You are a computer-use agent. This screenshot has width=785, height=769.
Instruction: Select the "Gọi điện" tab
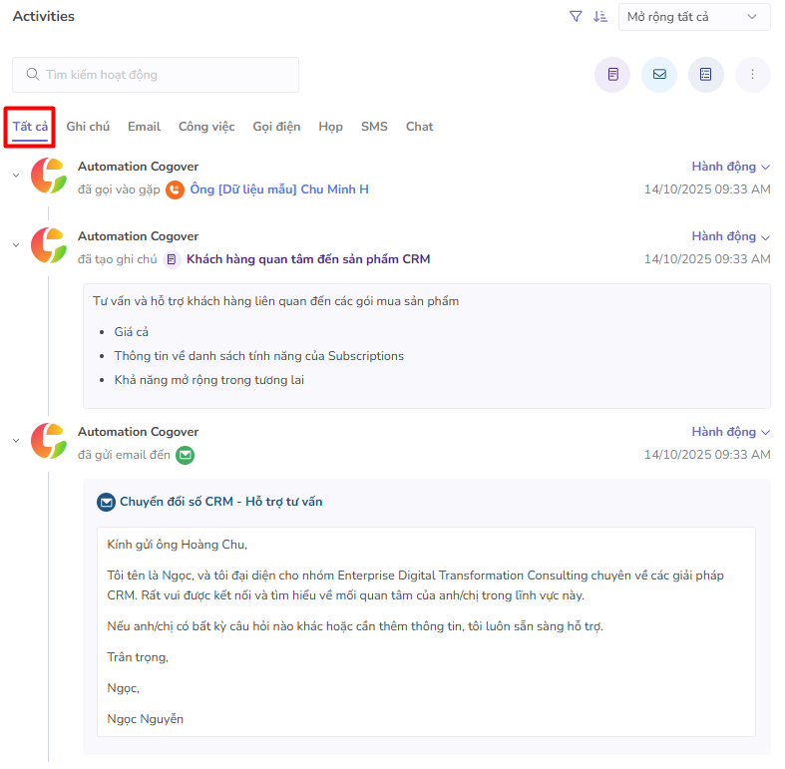pos(276,127)
